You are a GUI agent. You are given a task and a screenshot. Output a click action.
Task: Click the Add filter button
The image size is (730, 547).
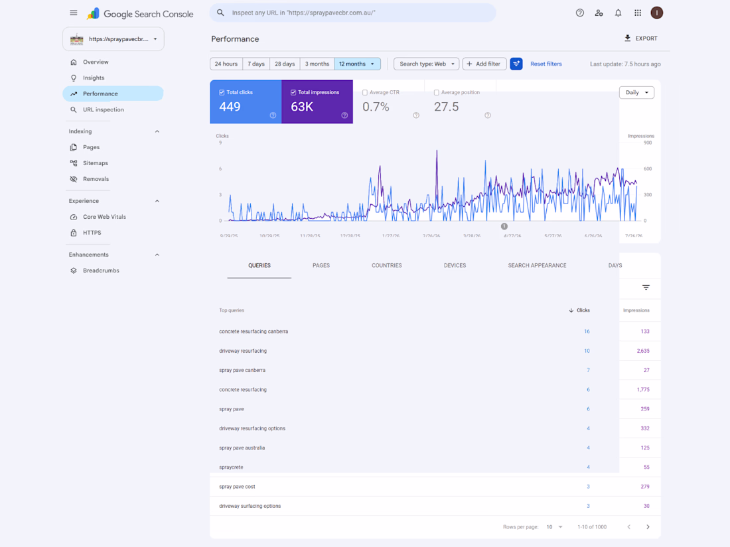pyautogui.click(x=484, y=64)
